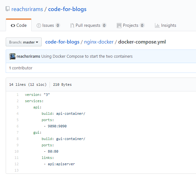Click the docker-compose.yml file name in breadcrumb
This screenshot has height=175, width=196.
(x=142, y=42)
